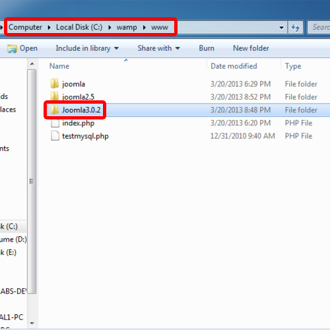Go to wamp in the address path
330x330 pixels.
[127, 28]
